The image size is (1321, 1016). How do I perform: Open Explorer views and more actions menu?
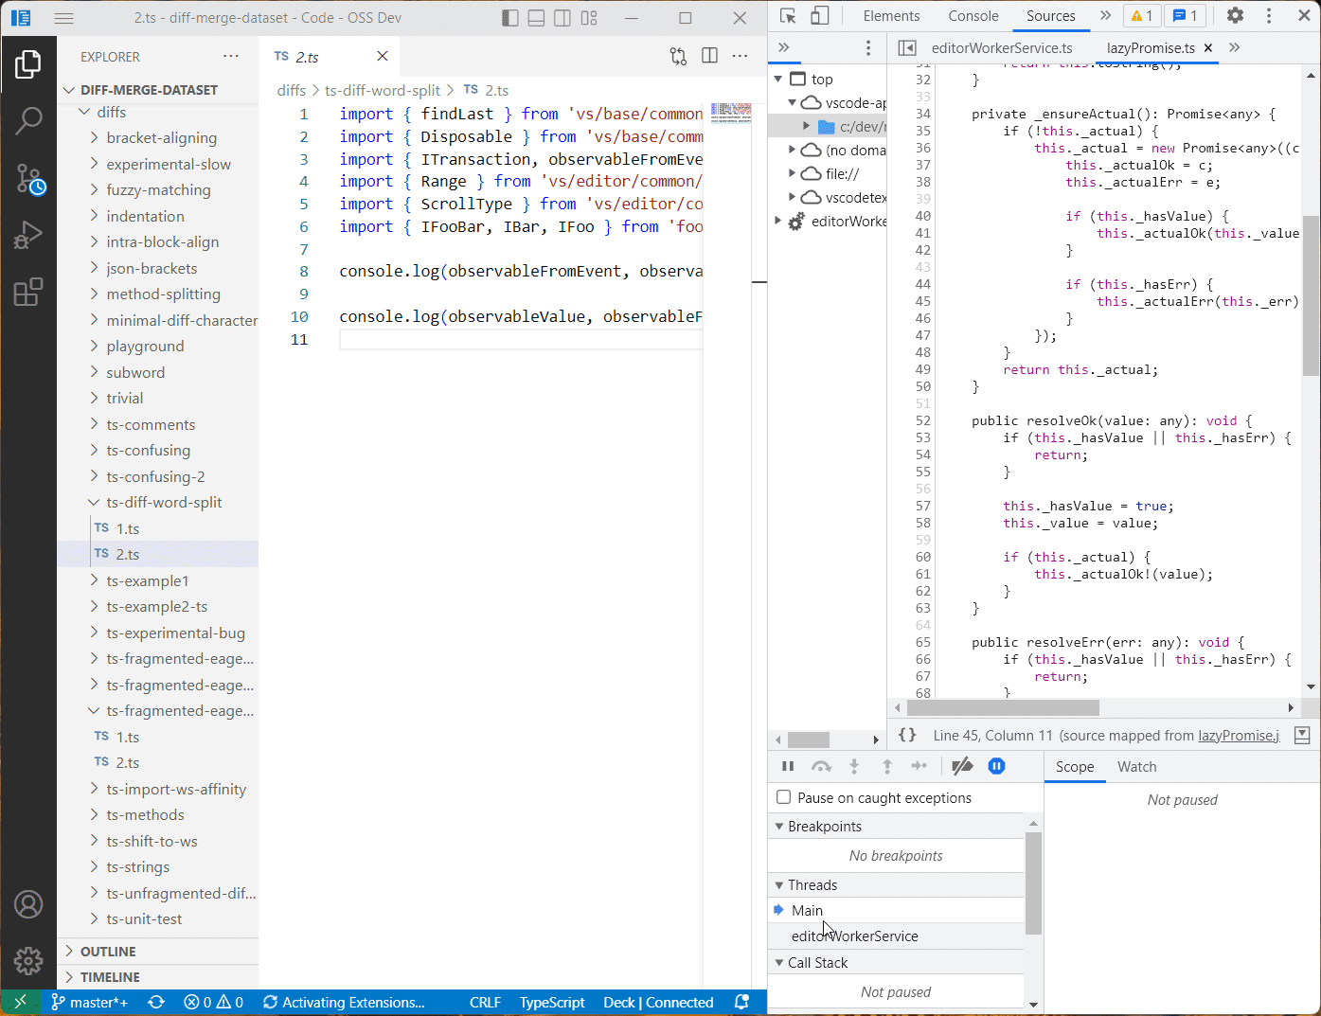[231, 57]
